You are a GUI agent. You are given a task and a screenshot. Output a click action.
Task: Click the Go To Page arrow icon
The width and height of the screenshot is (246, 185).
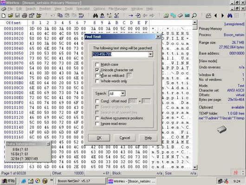(138, 15)
